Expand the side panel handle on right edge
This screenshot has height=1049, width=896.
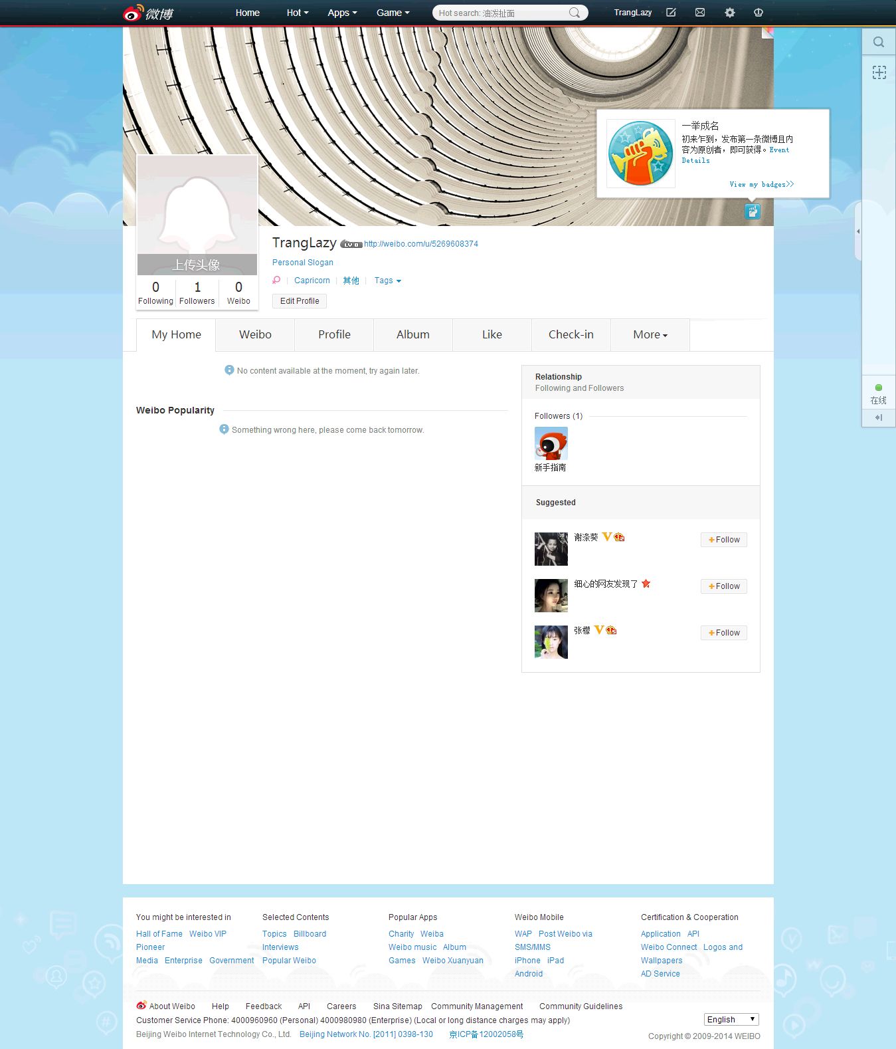(x=858, y=231)
